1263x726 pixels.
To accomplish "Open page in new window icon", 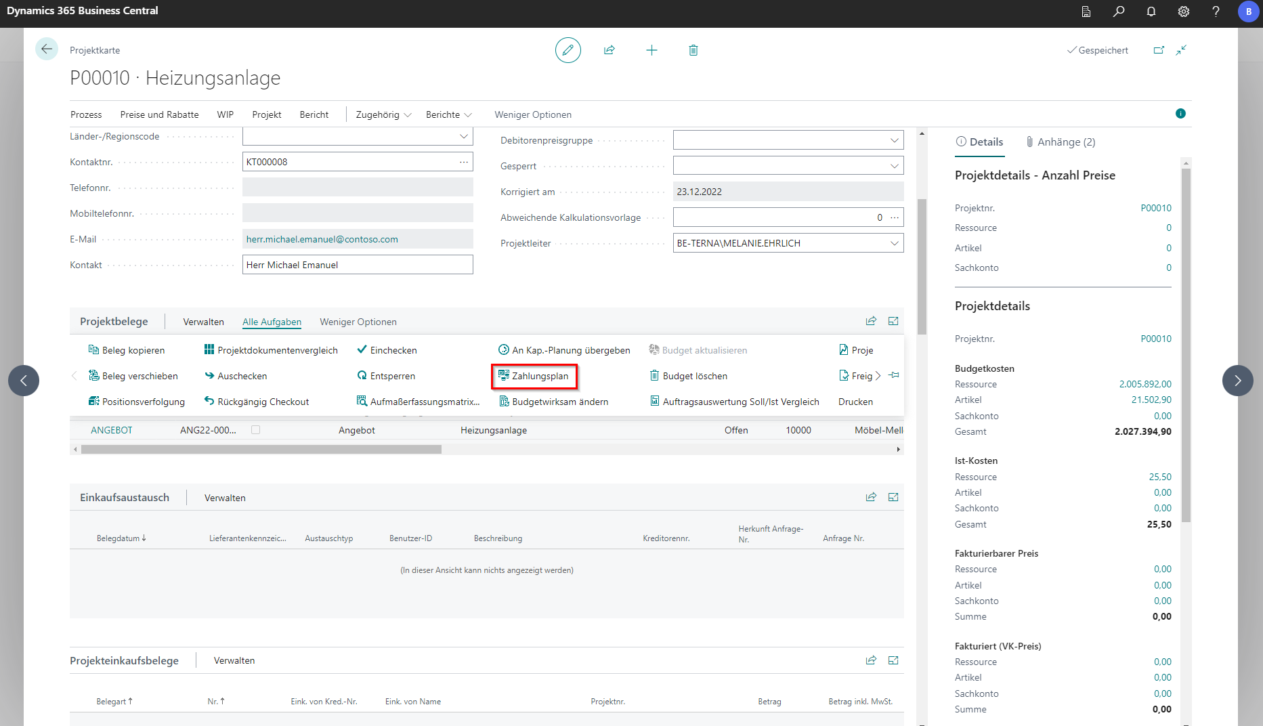I will pos(1159,50).
